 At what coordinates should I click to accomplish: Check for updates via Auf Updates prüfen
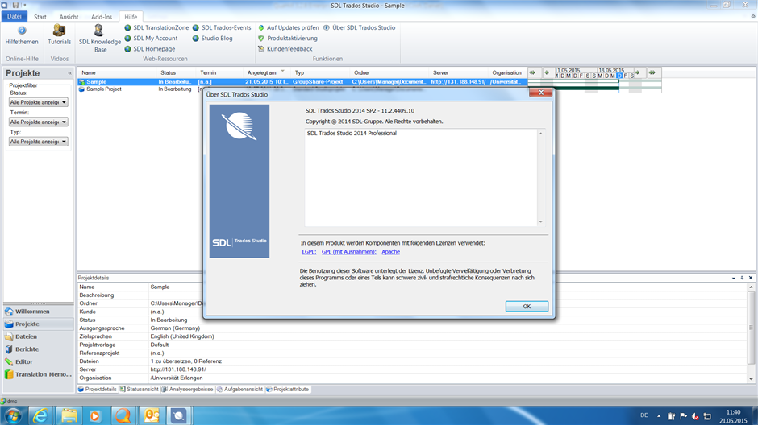click(292, 27)
